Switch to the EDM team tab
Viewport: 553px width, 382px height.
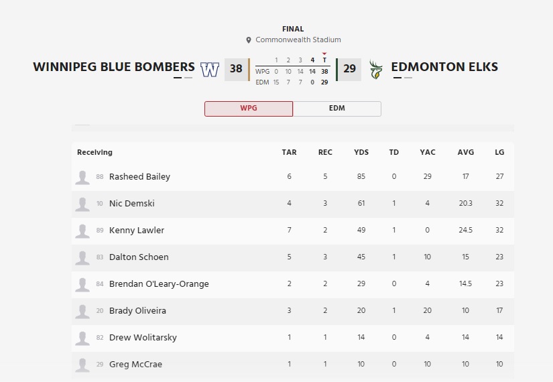coord(337,109)
